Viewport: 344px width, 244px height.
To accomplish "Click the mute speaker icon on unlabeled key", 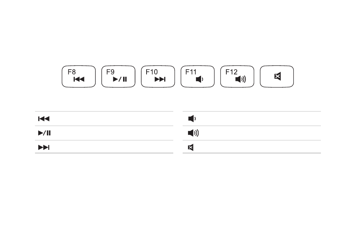I will [278, 77].
